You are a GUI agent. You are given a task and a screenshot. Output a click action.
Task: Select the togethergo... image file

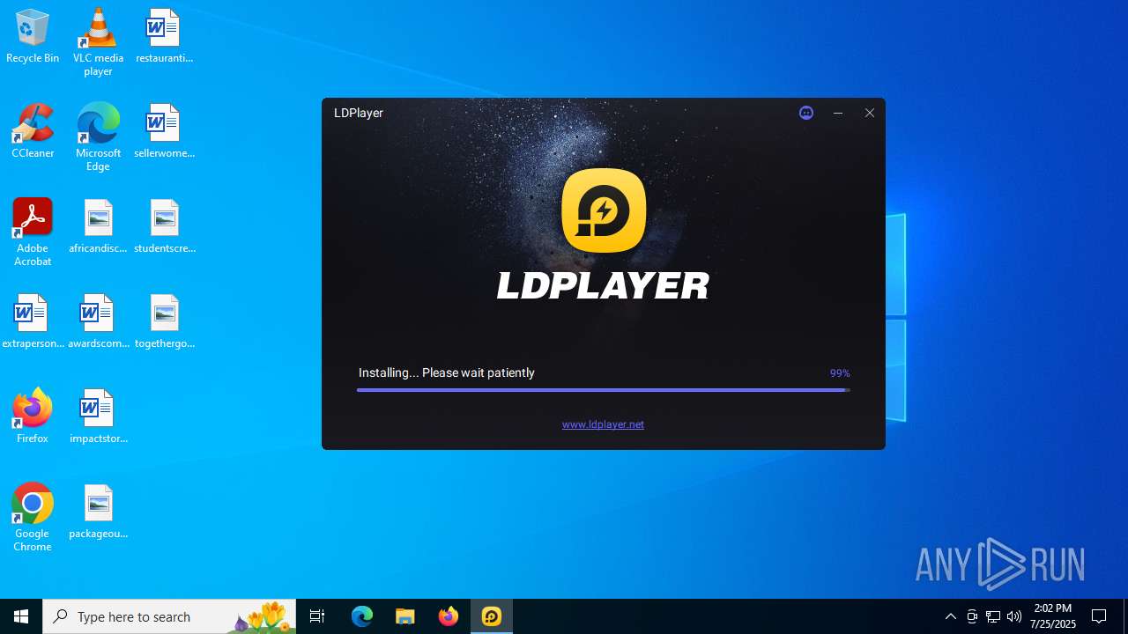[164, 322]
